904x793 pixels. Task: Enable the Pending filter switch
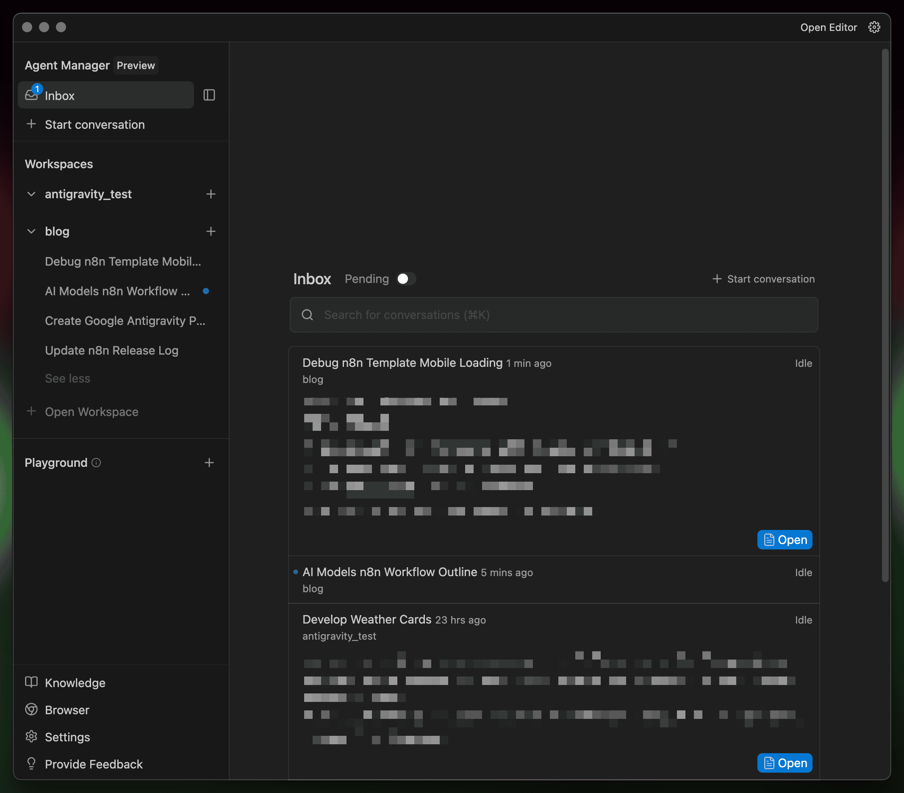[x=405, y=279]
